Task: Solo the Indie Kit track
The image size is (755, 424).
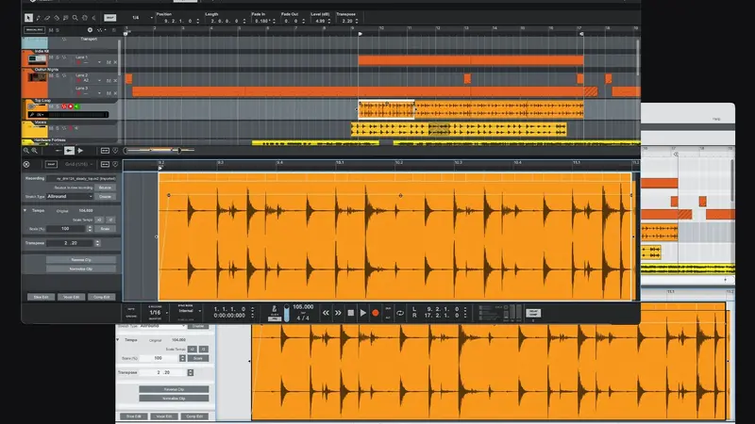Action: pos(58,57)
